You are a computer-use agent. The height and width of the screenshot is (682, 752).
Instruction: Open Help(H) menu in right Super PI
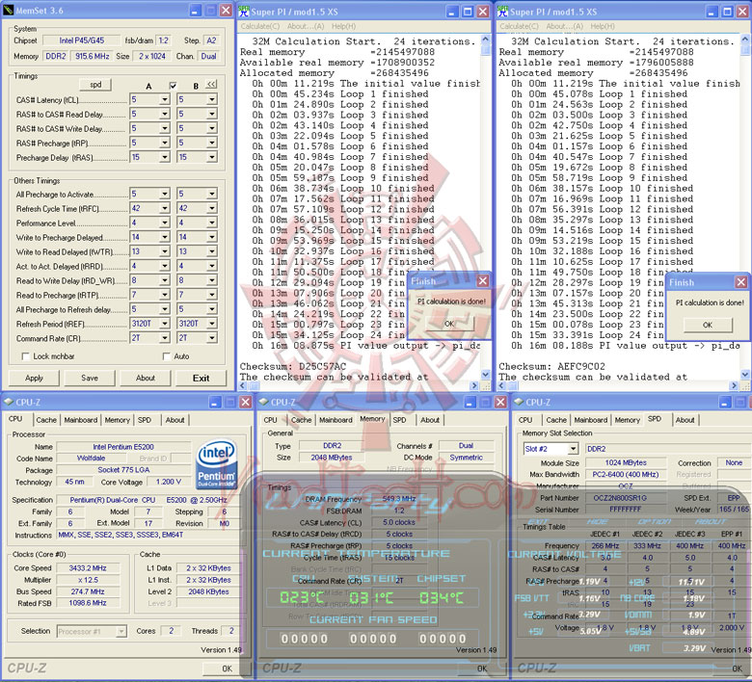tap(603, 26)
